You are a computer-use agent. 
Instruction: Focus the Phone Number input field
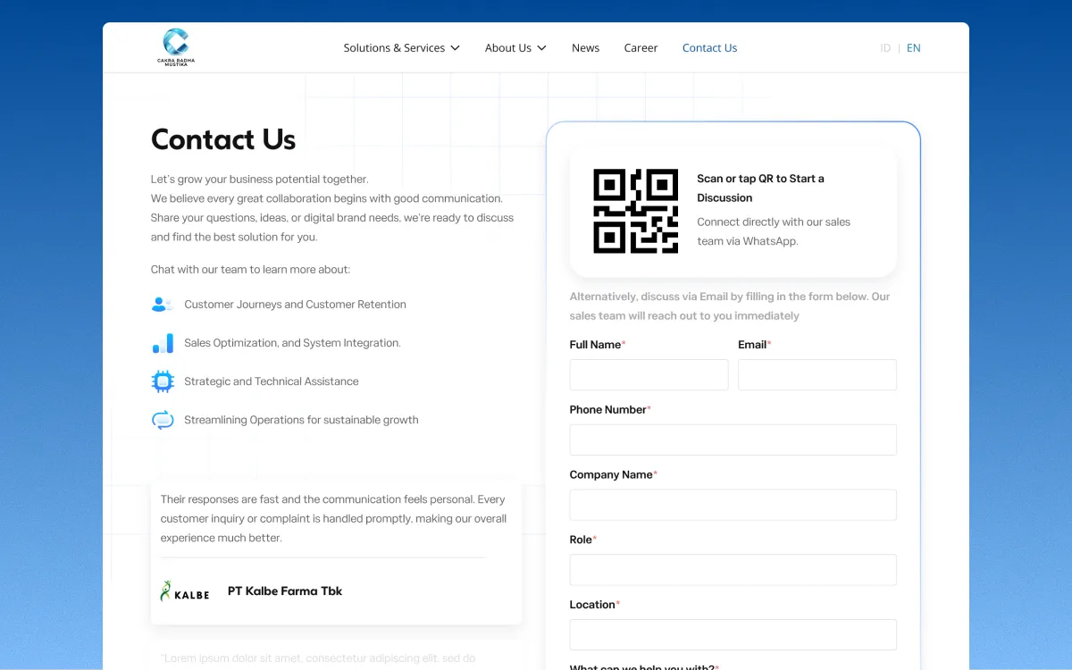point(733,440)
